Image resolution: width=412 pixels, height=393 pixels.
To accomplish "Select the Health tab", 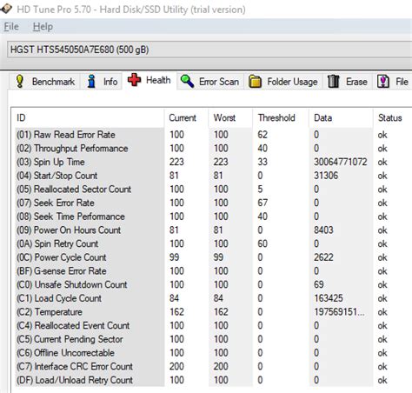I will tap(150, 80).
